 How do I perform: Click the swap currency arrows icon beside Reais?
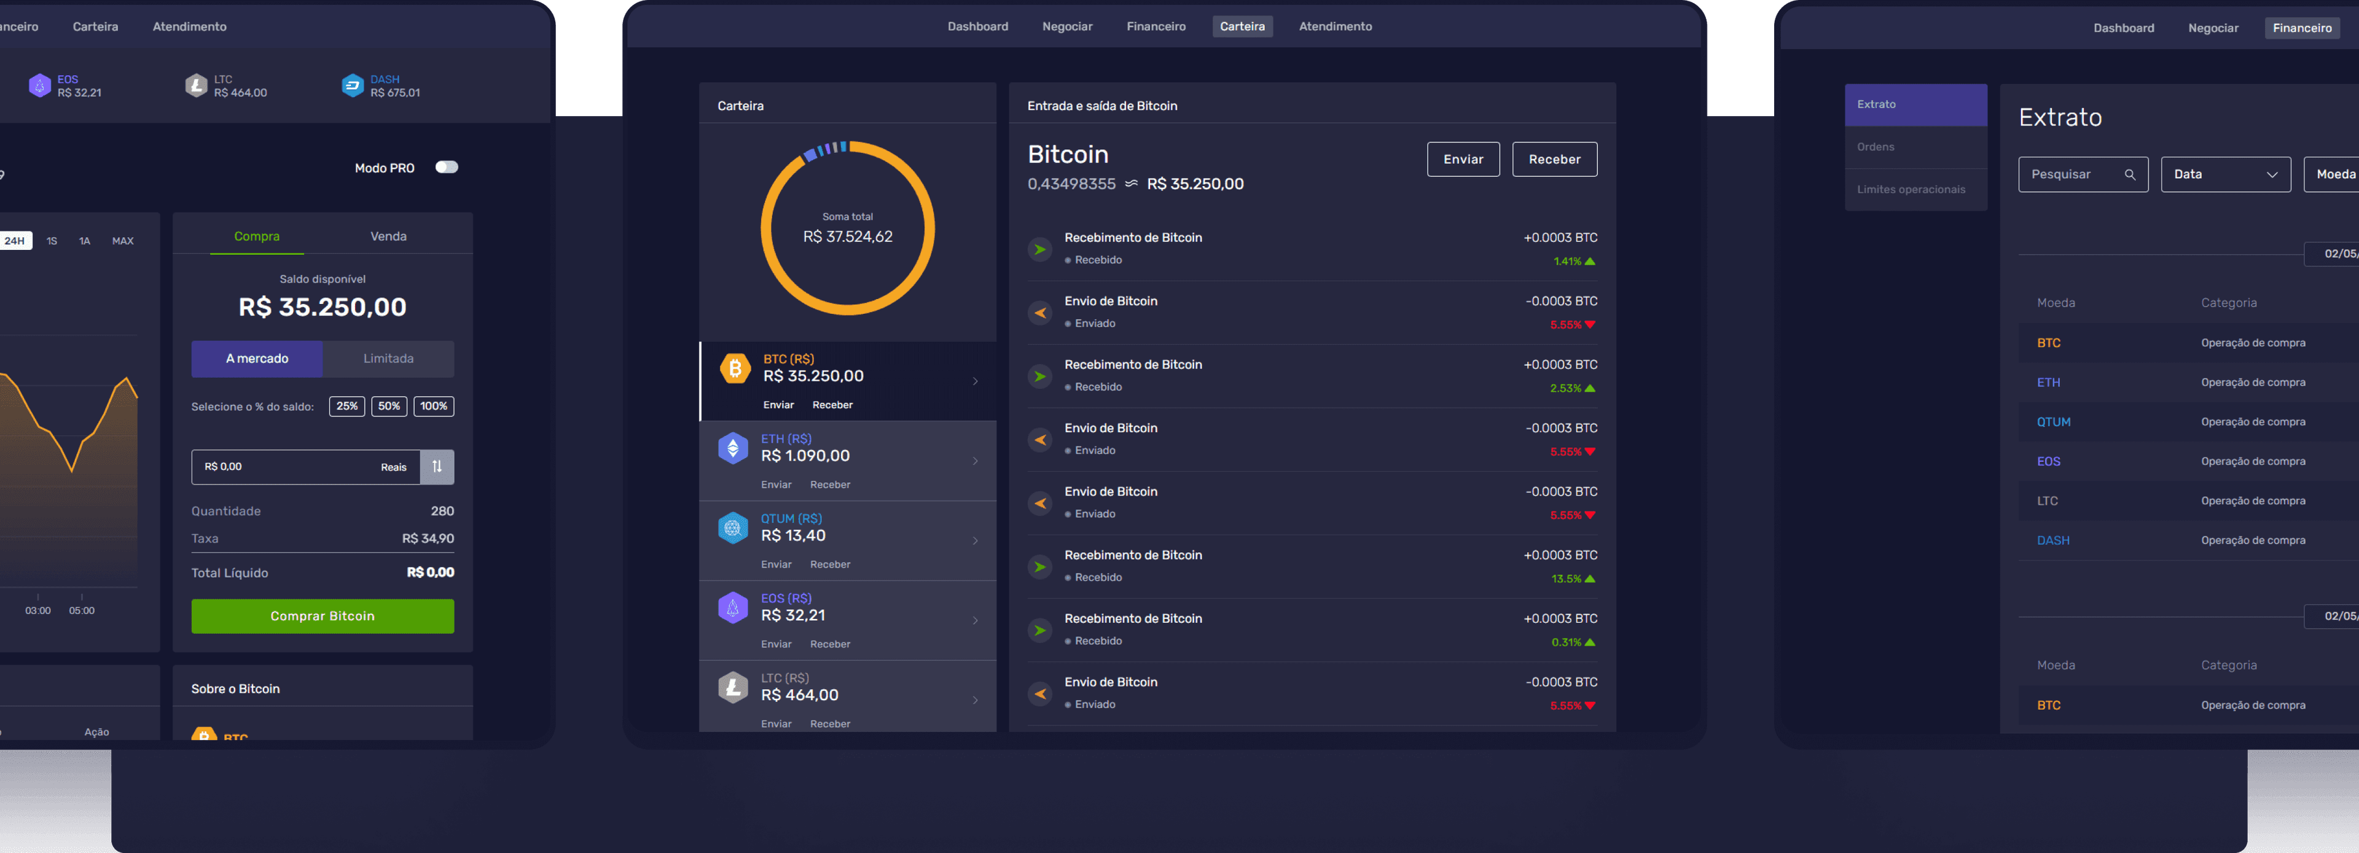click(437, 467)
